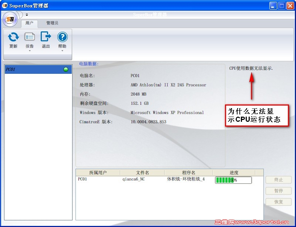Click the SuperBox title bar logo icon
Viewport: 296px width, 227px height.
coord(5,6)
